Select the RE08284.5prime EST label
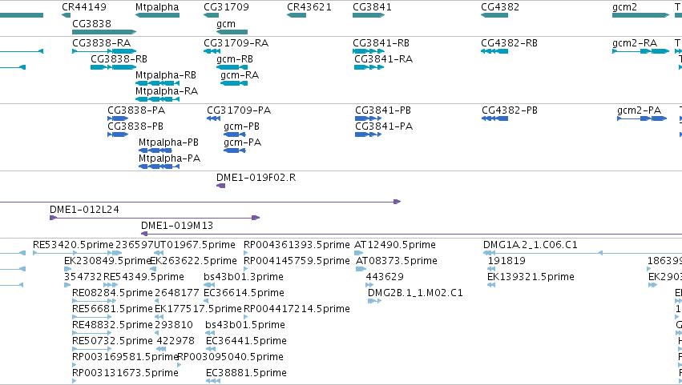682x385 pixels. [x=113, y=293]
